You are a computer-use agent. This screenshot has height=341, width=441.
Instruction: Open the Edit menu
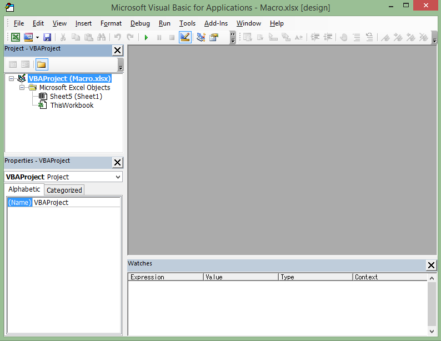(38, 23)
